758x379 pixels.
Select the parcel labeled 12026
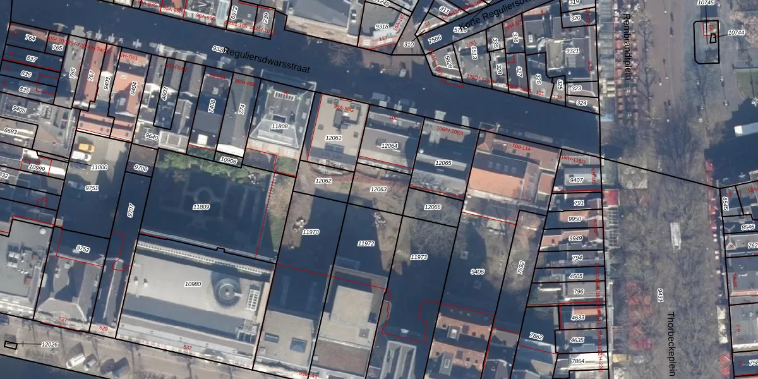point(49,344)
